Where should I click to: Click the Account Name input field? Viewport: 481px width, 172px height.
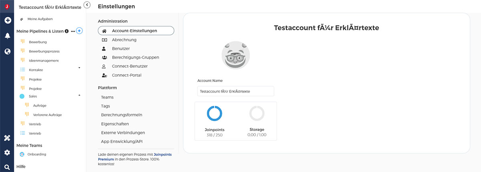(236, 91)
